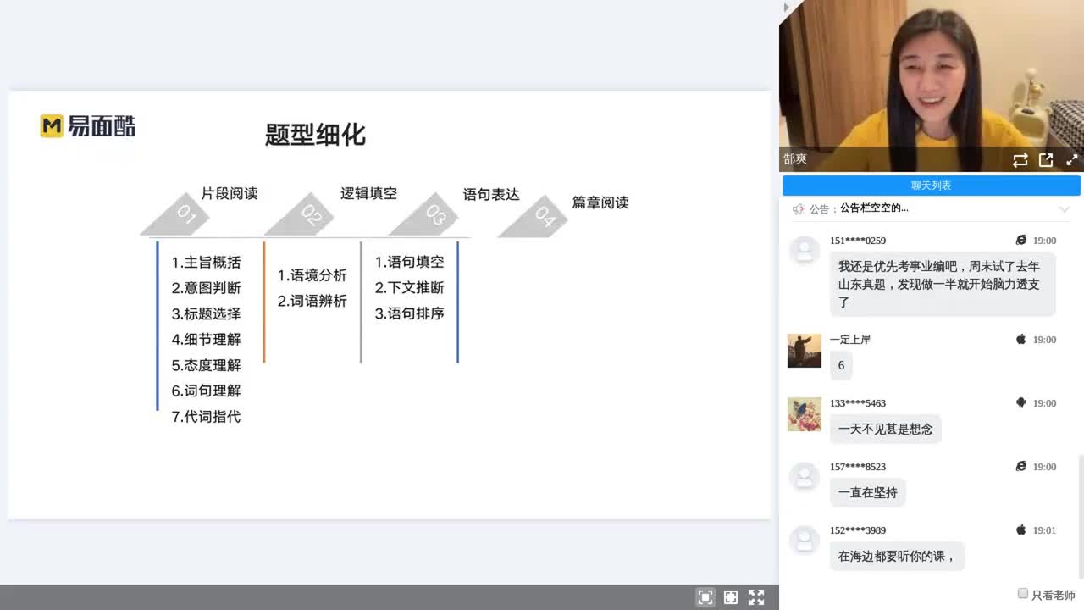Image resolution: width=1084 pixels, height=610 pixels.
Task: Click the middle frame-size icon in bottom bar
Action: point(730,597)
